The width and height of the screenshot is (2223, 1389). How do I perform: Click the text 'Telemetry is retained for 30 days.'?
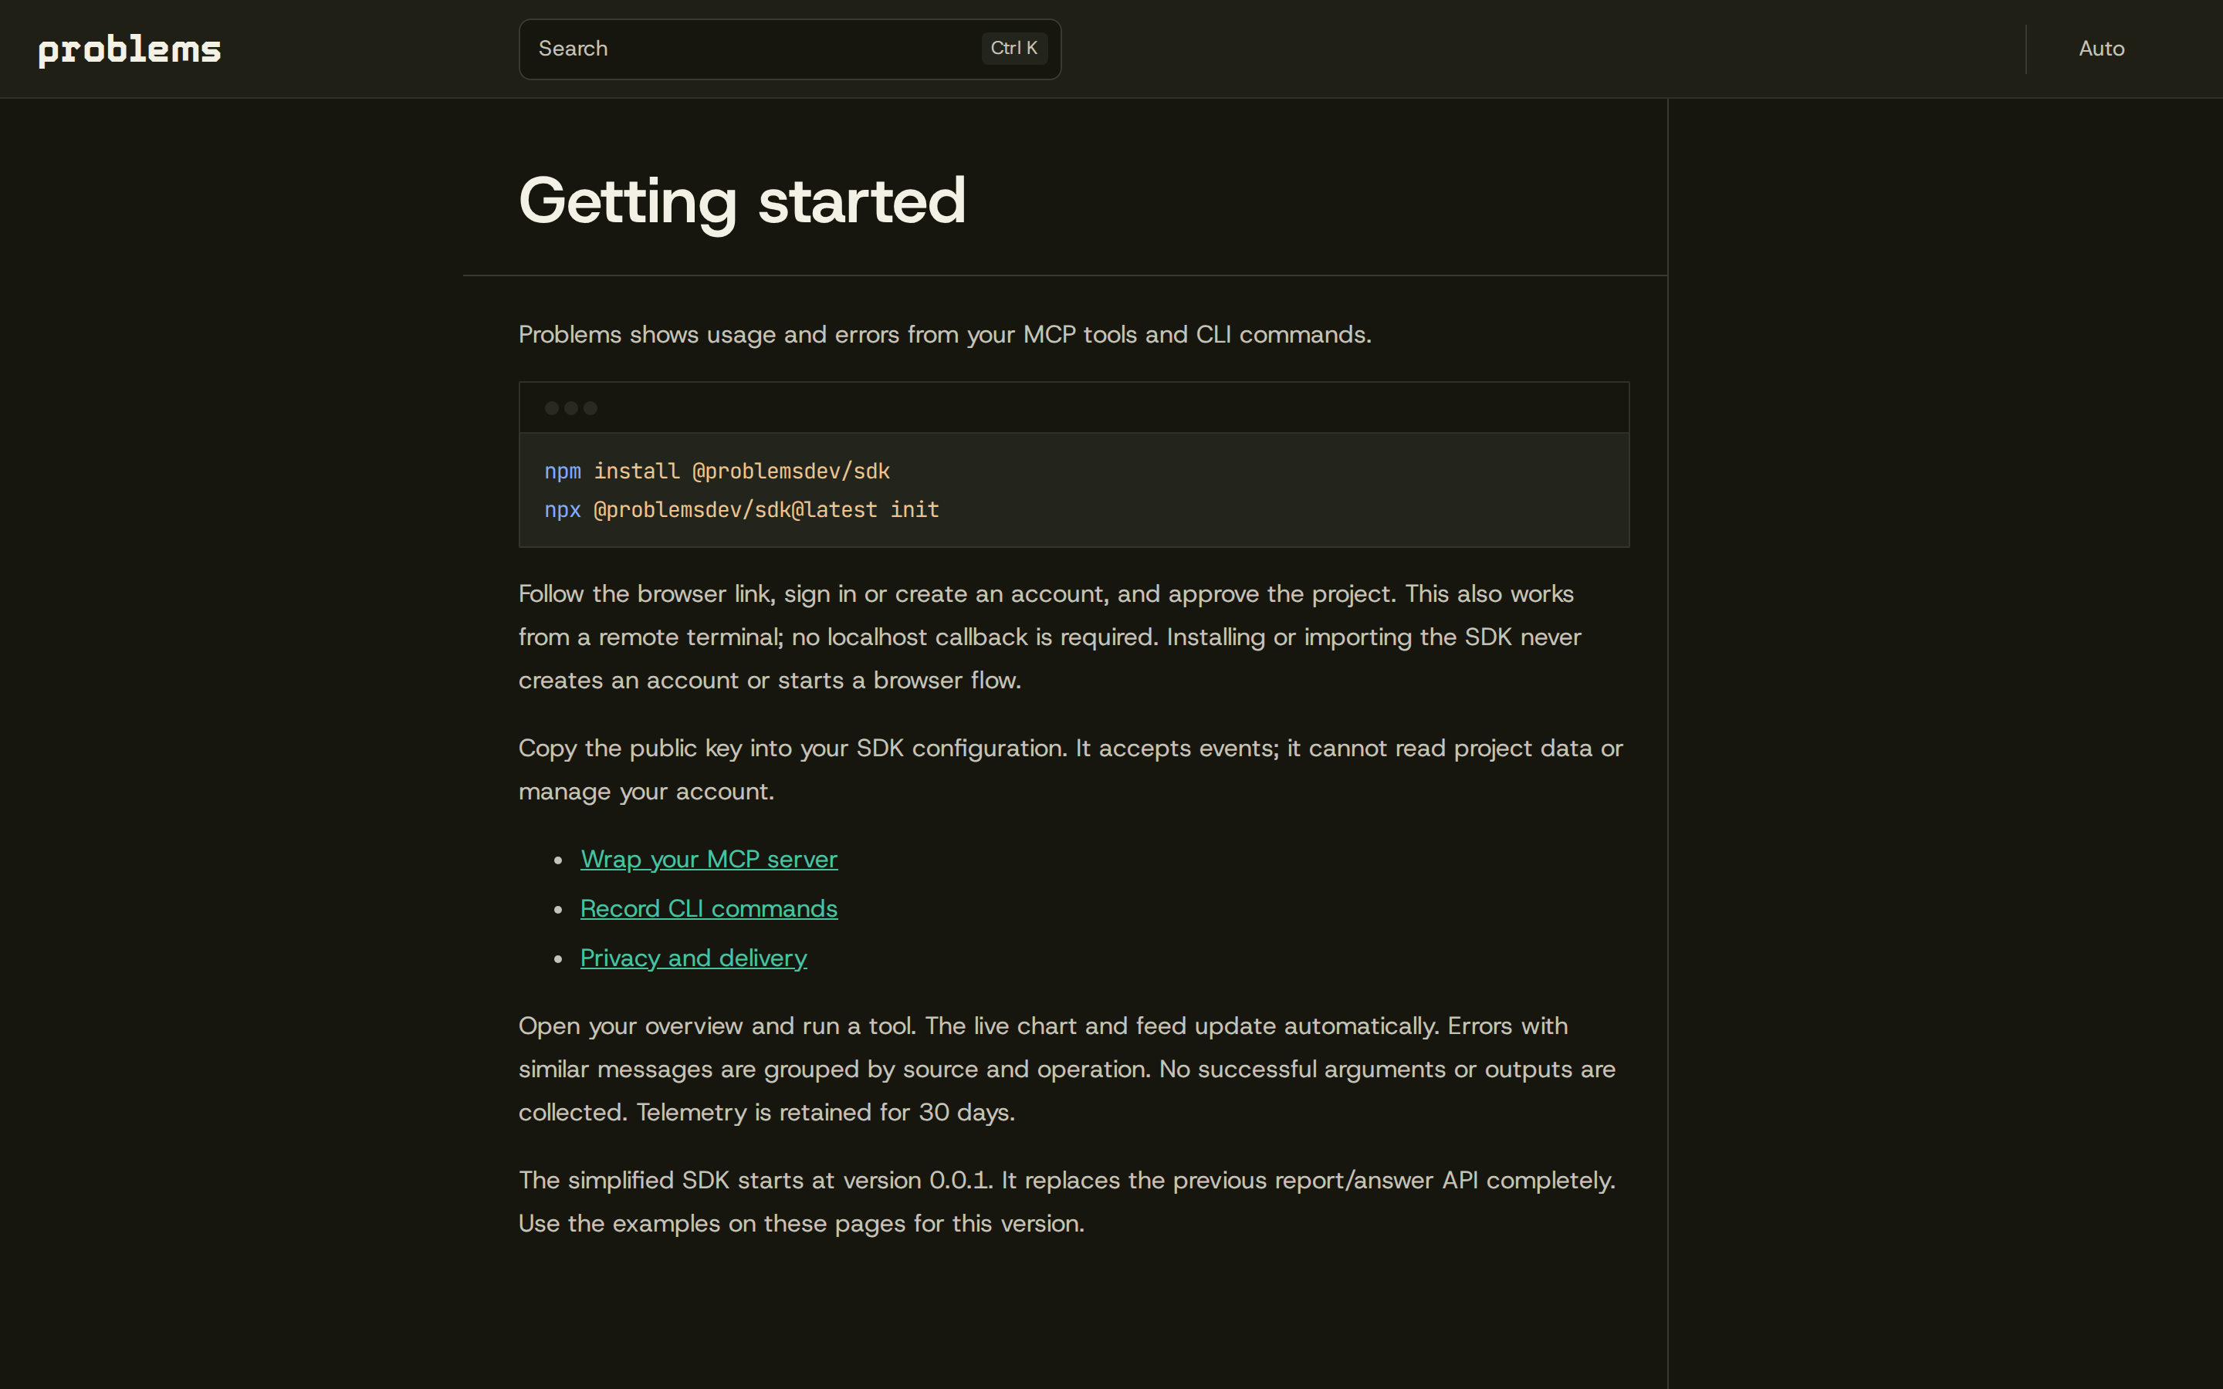click(x=826, y=1113)
